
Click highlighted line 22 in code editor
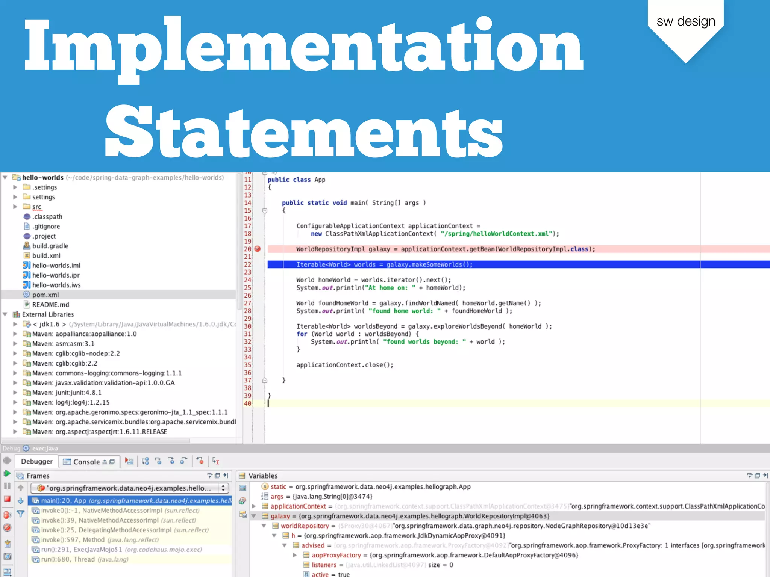518,264
